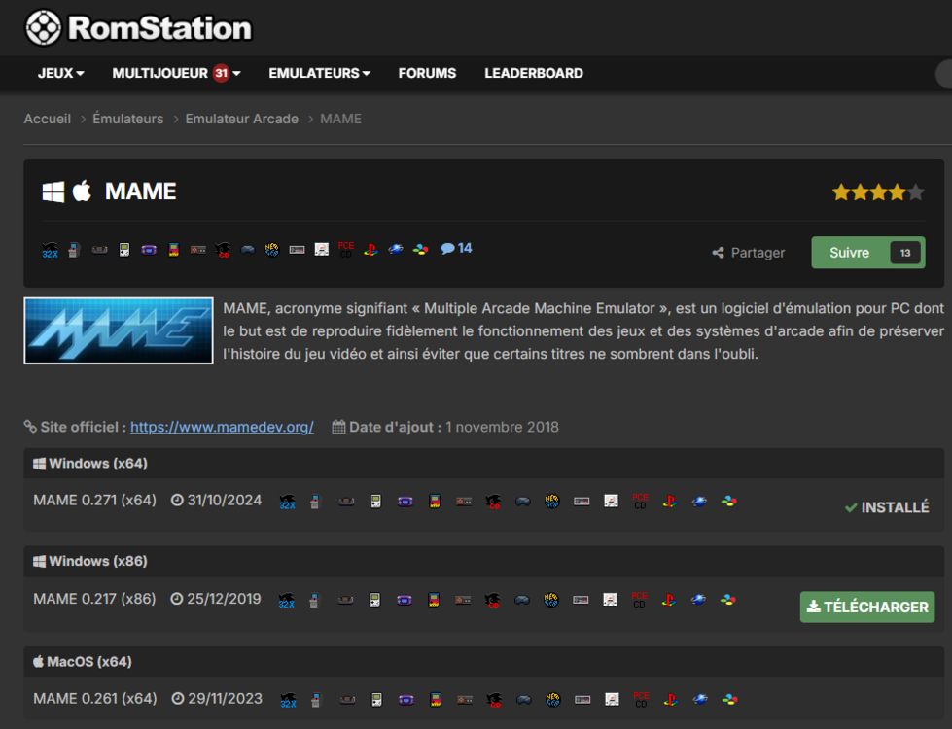Screen dimensions: 952x729
Task: Expand the JEUX dropdown menu
Action: tap(60, 73)
